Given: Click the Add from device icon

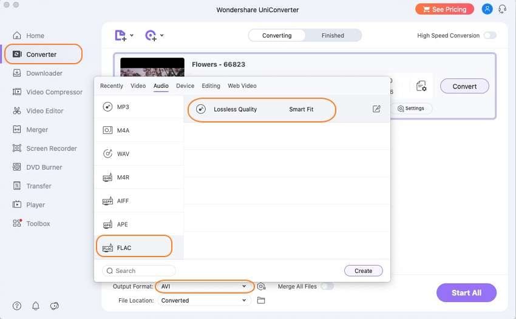Looking at the screenshot, I should 151,36.
